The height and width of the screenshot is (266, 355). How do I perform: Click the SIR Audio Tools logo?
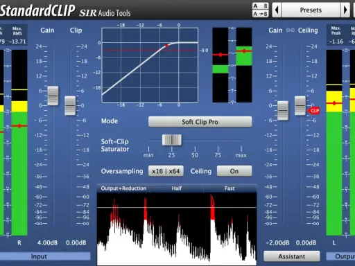pyautogui.click(x=105, y=13)
